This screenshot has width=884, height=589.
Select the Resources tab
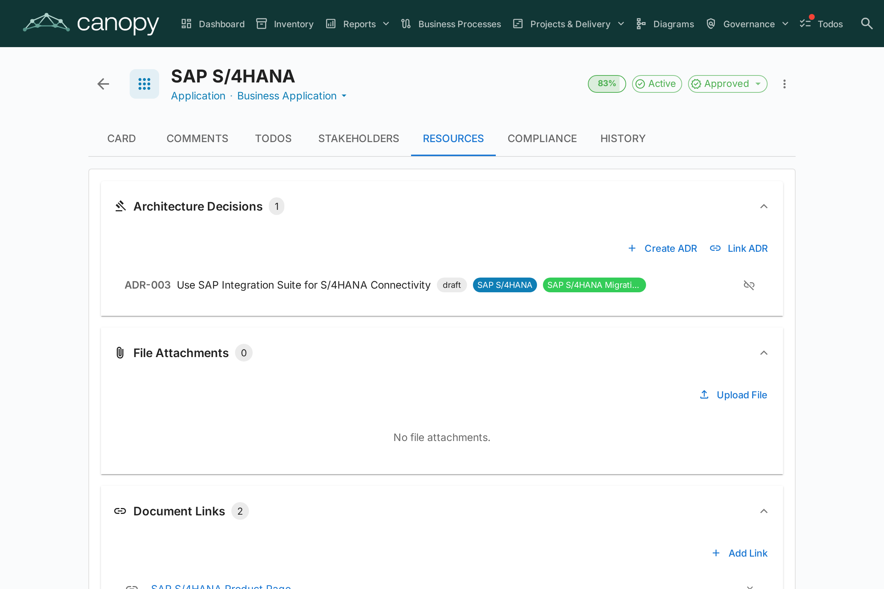(x=453, y=139)
